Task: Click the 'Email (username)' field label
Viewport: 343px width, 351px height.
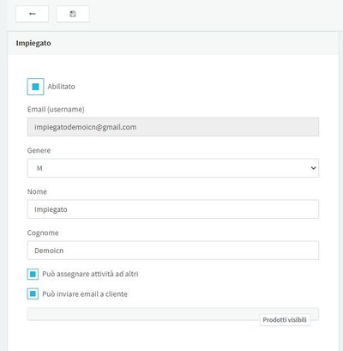Action: click(56, 109)
